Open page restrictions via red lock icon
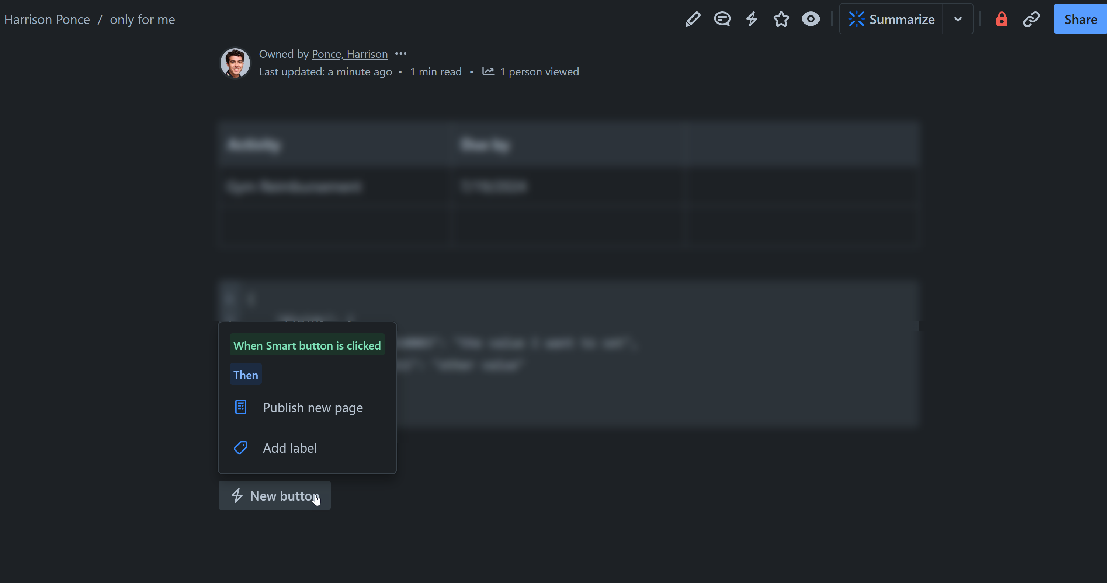This screenshot has width=1107, height=583. click(1002, 19)
